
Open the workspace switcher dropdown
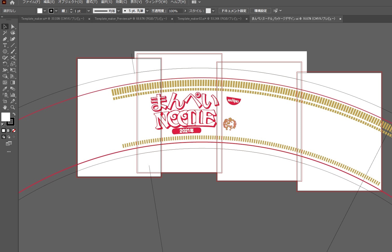point(196,2)
